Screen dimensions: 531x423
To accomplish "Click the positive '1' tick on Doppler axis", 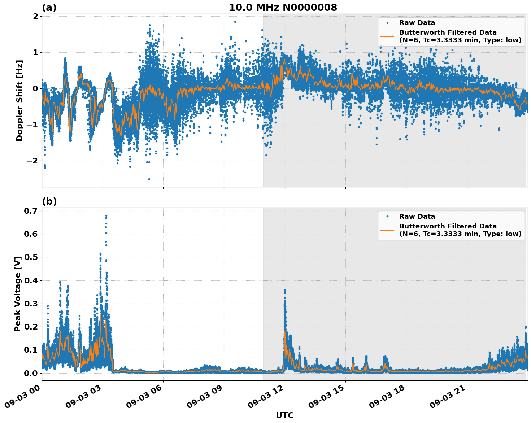I will tap(36, 53).
